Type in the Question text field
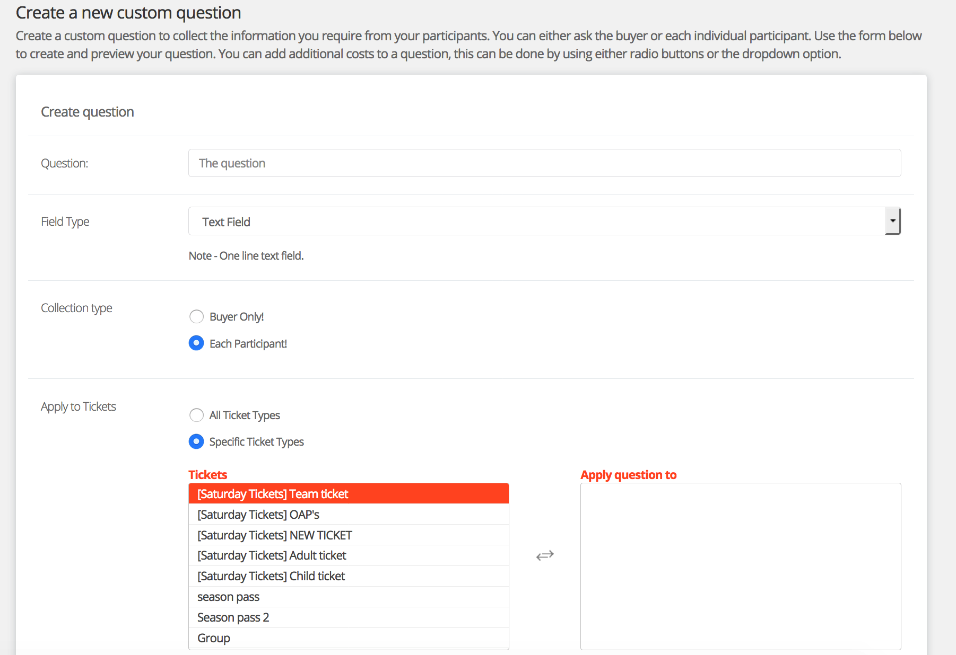This screenshot has height=655, width=956. coord(544,163)
